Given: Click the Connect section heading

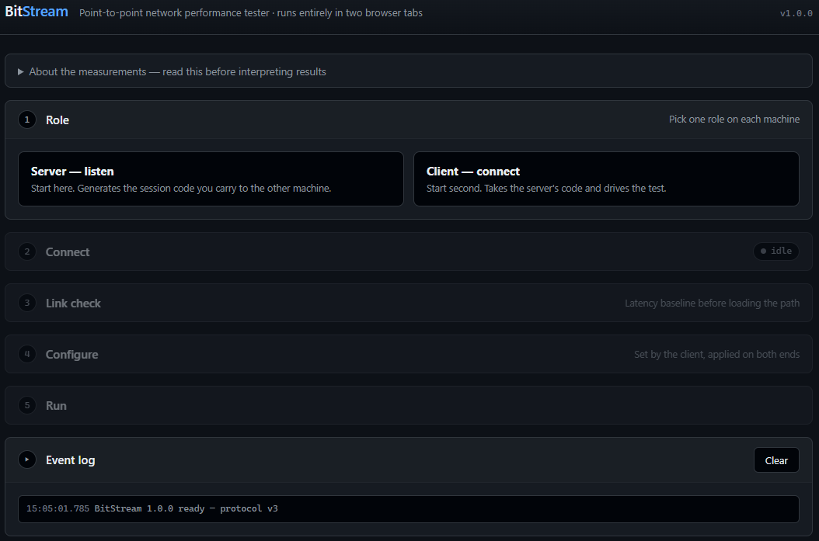Looking at the screenshot, I should 68,252.
